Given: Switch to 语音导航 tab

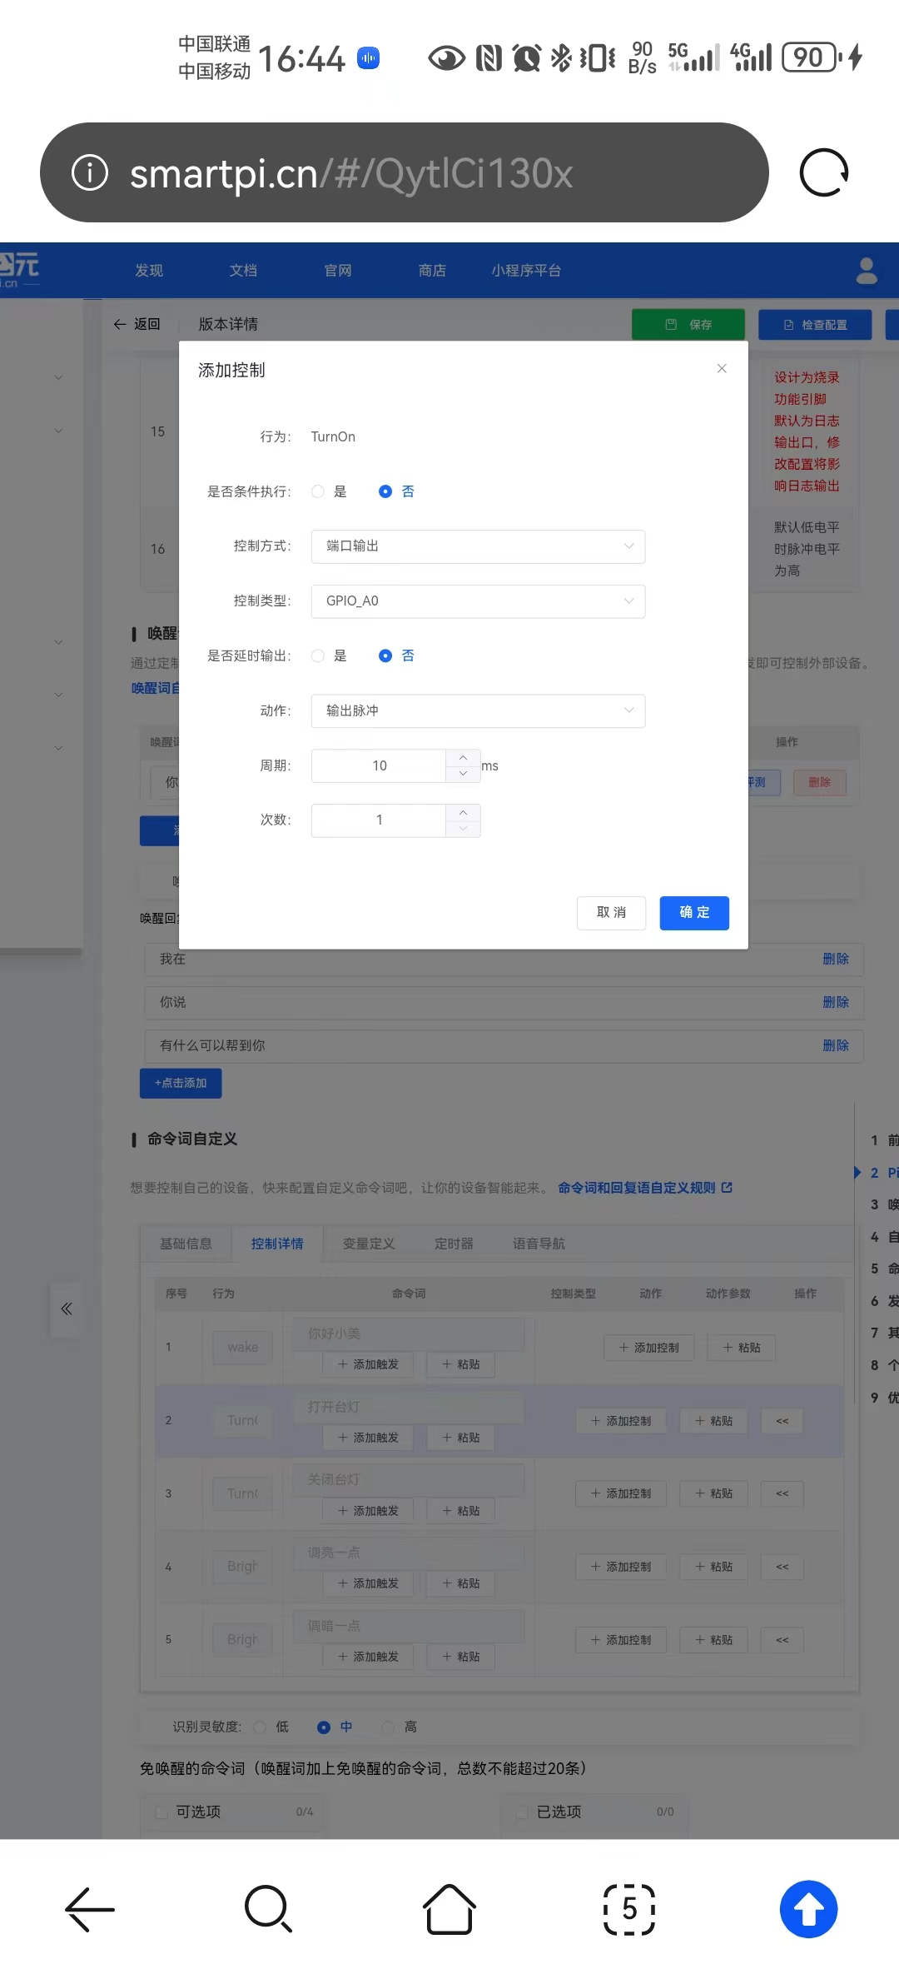Looking at the screenshot, I should (539, 1244).
